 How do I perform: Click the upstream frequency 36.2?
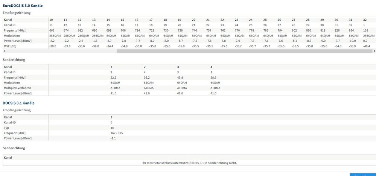pyautogui.click(x=146, y=77)
